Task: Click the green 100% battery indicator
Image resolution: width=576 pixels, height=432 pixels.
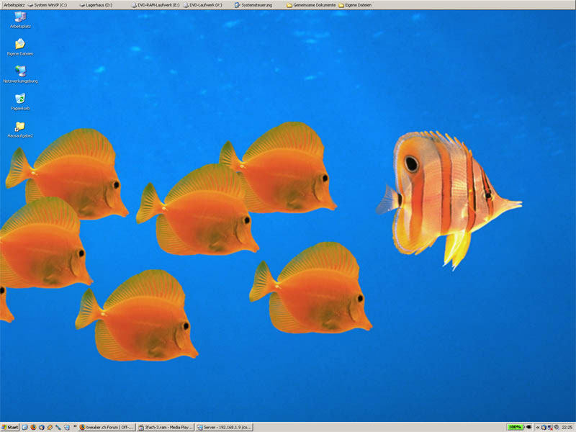Action: (x=515, y=427)
